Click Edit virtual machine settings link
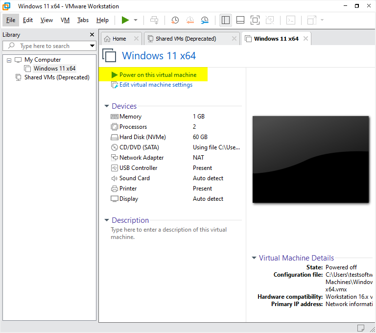The image size is (376, 333). coord(156,85)
